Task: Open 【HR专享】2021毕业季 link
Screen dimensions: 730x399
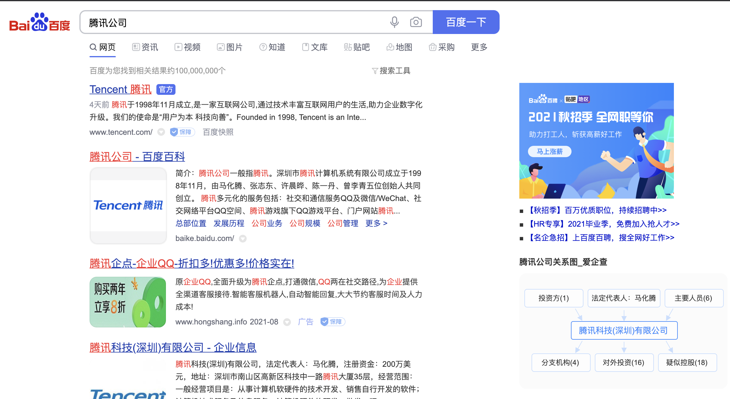Action: [x=603, y=224]
